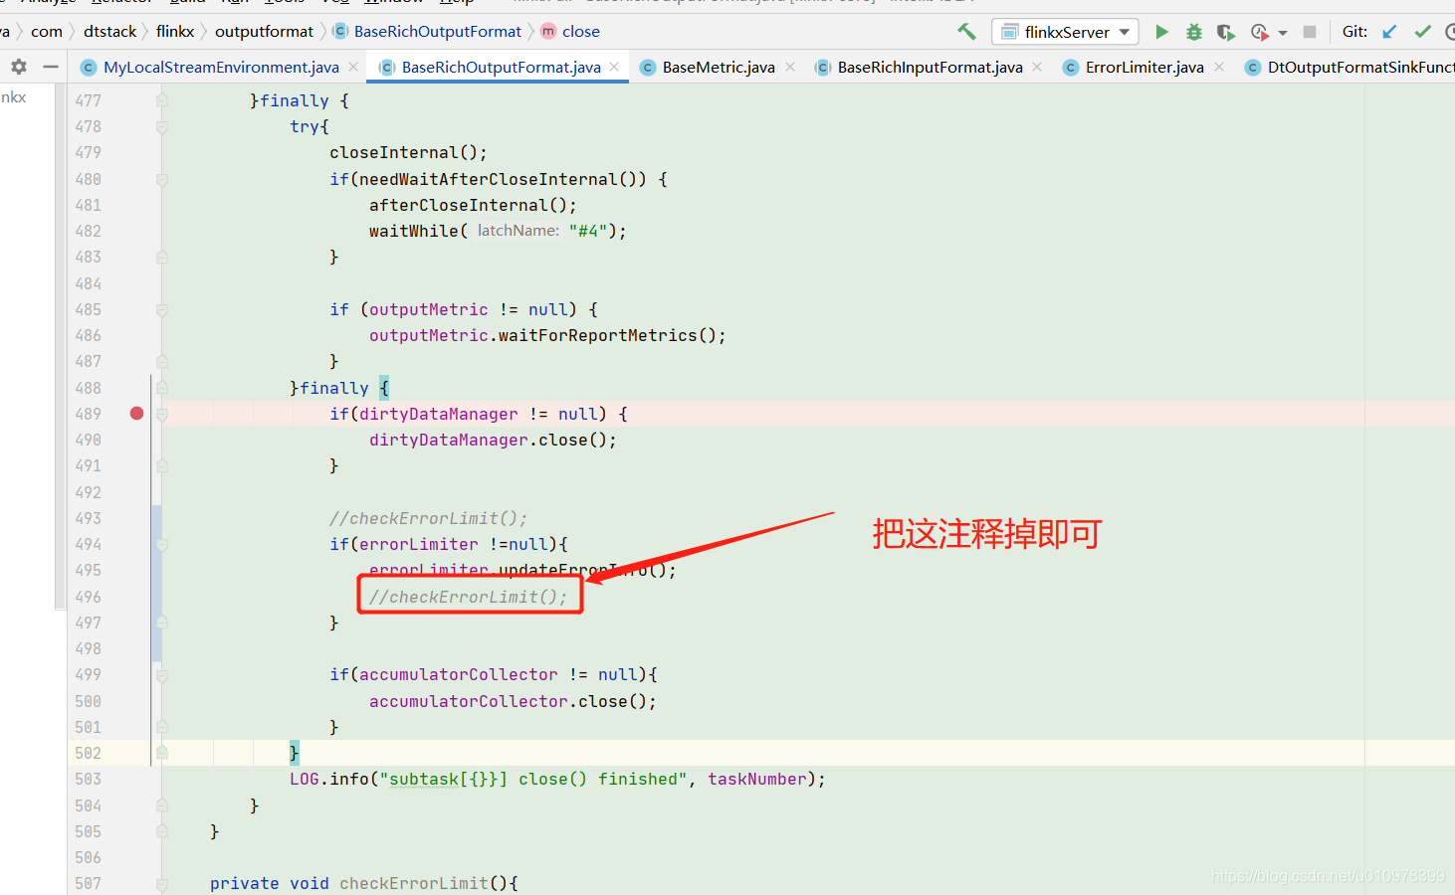
Task: Click accumulatorCollector.close(); on line 500
Action: click(513, 701)
